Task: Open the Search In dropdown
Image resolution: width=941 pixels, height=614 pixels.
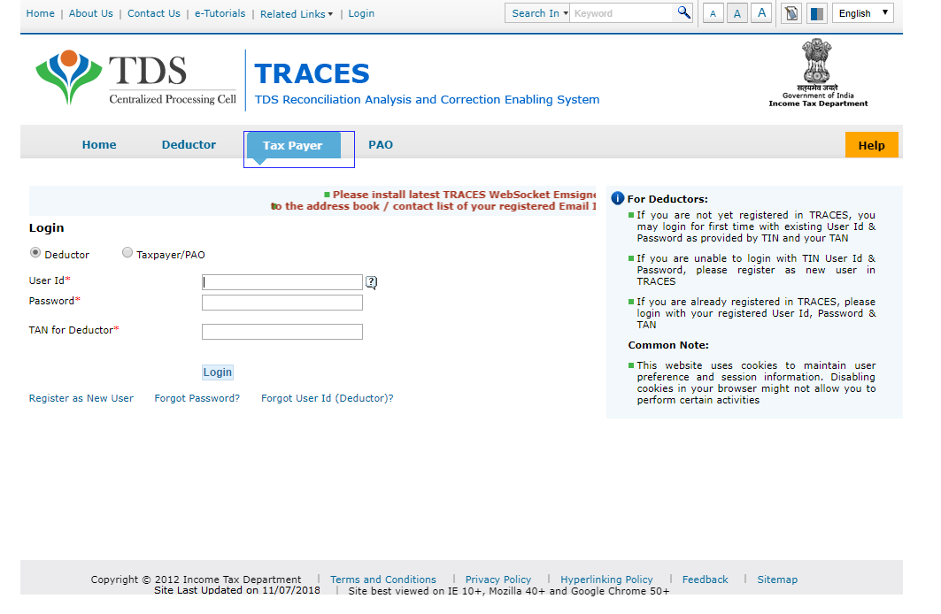Action: click(536, 12)
